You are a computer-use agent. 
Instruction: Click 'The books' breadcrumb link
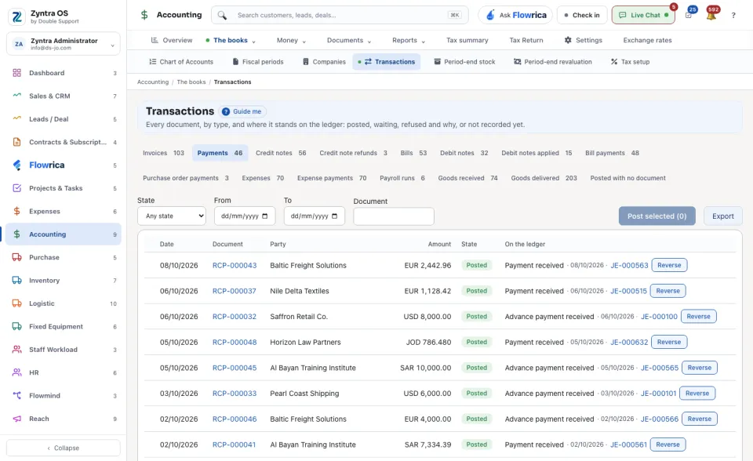[x=191, y=82]
